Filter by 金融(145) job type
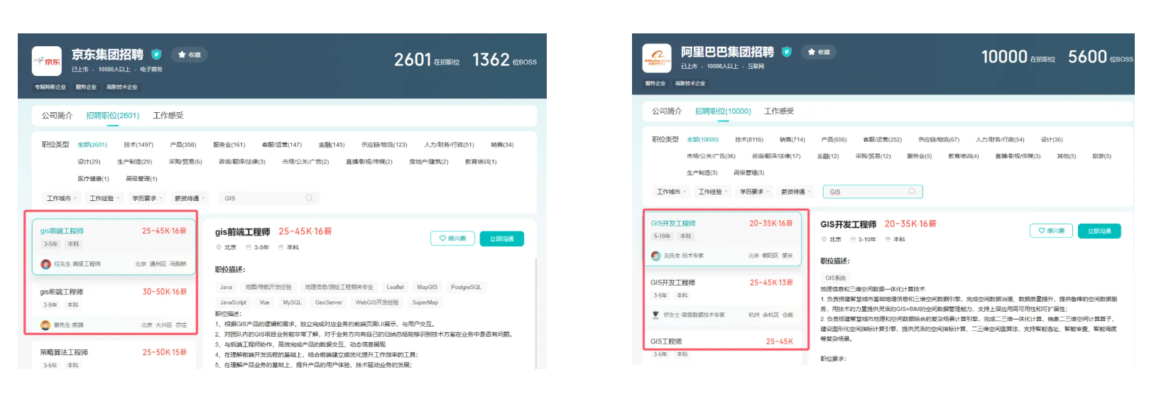This screenshot has width=1171, height=394. coord(332,144)
